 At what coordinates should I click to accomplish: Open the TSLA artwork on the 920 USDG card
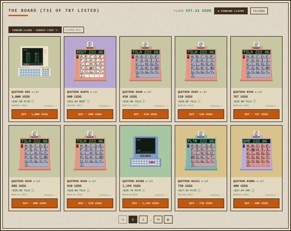(90, 151)
